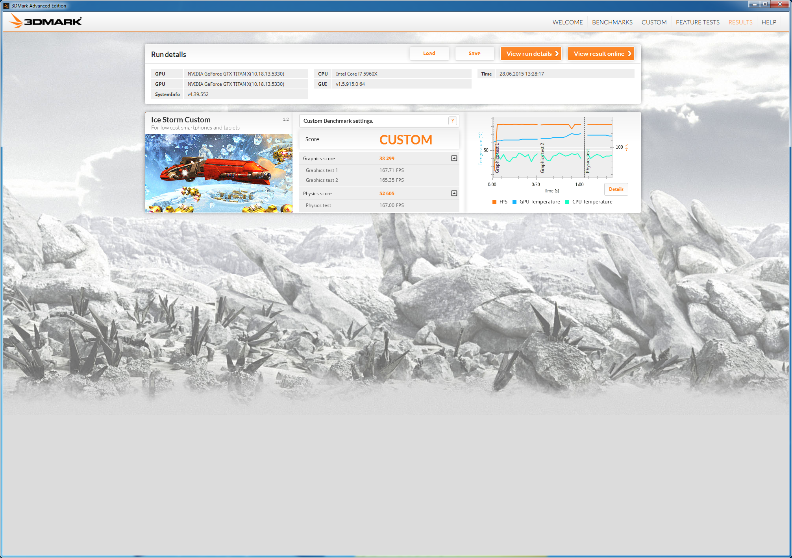Open the FEATURE TESTS tab
The height and width of the screenshot is (558, 792).
(x=698, y=22)
